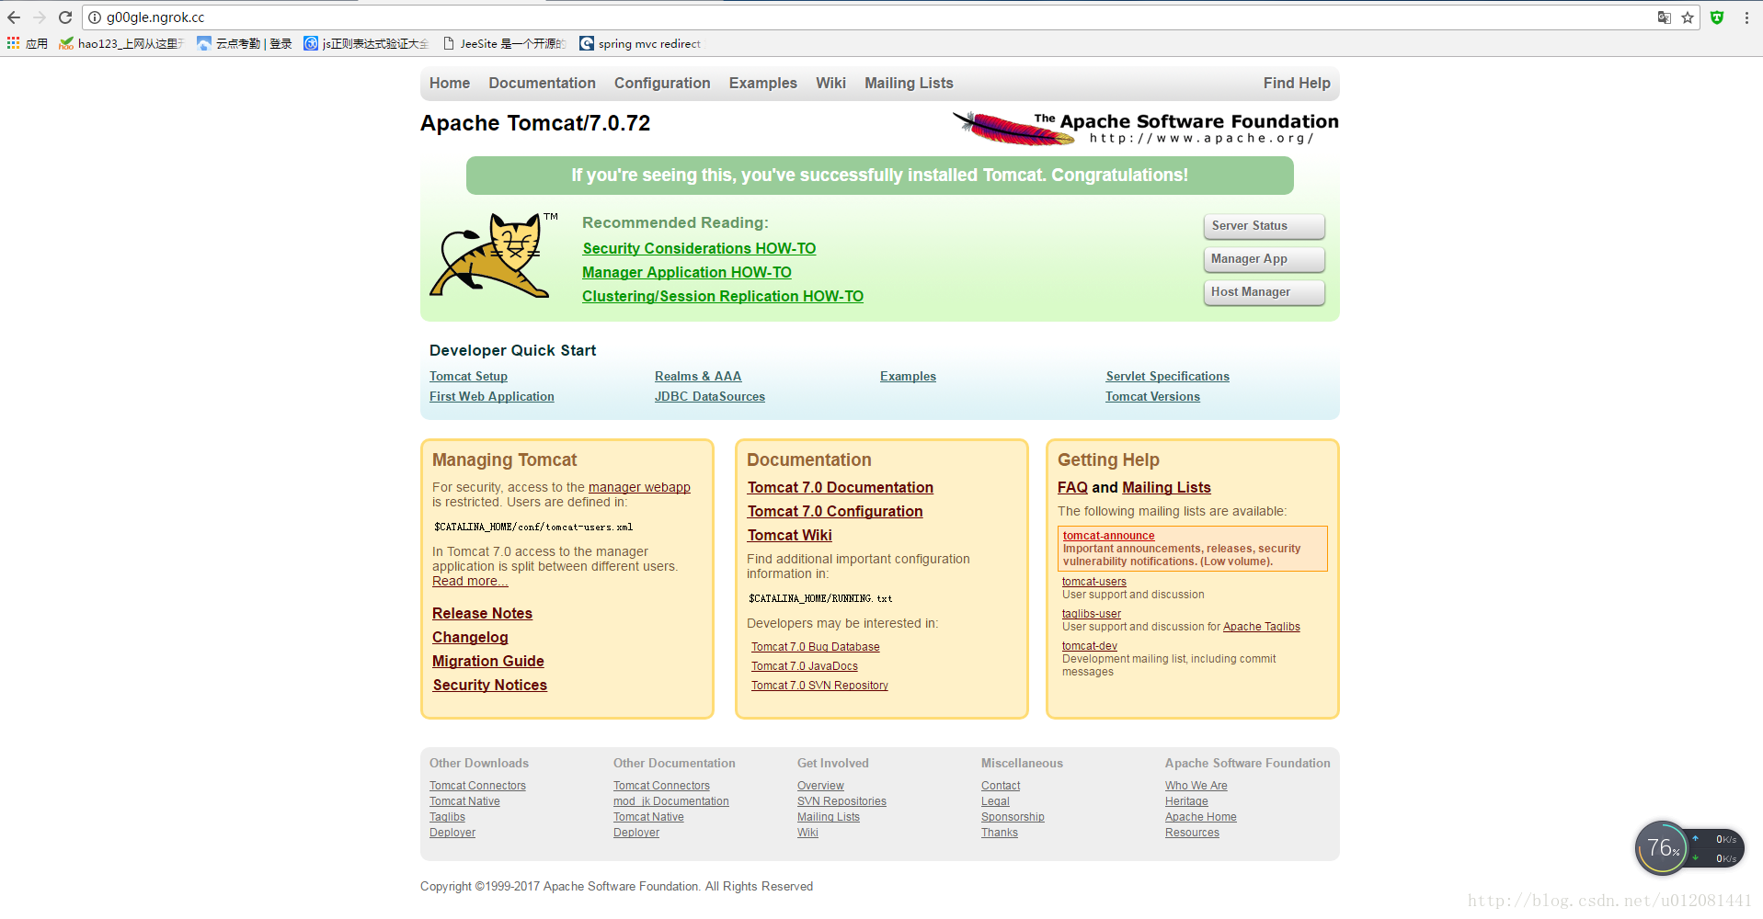Go to the Home nav item
The height and width of the screenshot is (919, 1763).
click(450, 83)
